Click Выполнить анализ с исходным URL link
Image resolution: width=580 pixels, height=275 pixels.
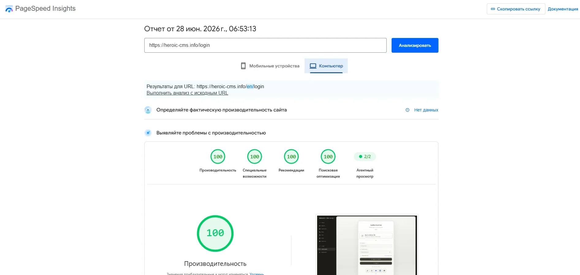click(187, 93)
